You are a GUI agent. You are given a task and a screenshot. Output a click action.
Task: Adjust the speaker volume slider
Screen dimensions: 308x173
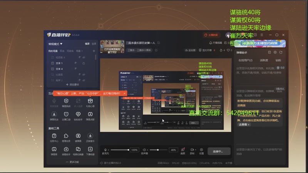158,150
